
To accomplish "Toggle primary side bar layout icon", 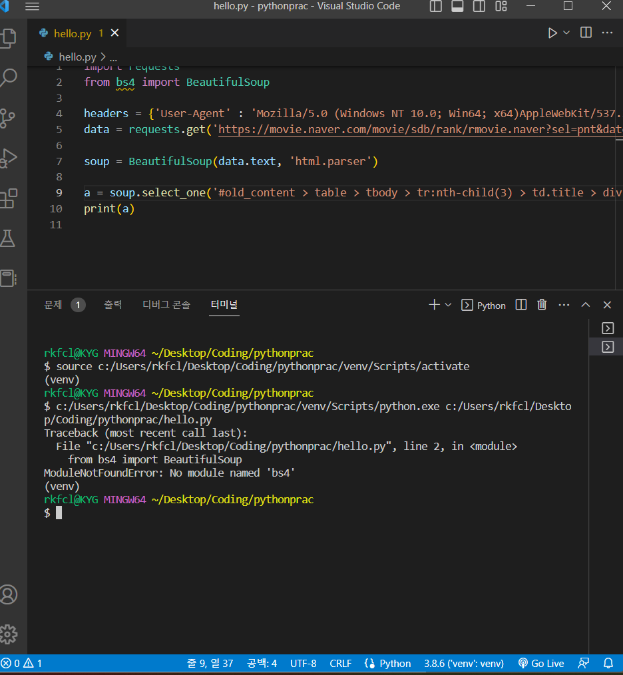I will click(436, 7).
